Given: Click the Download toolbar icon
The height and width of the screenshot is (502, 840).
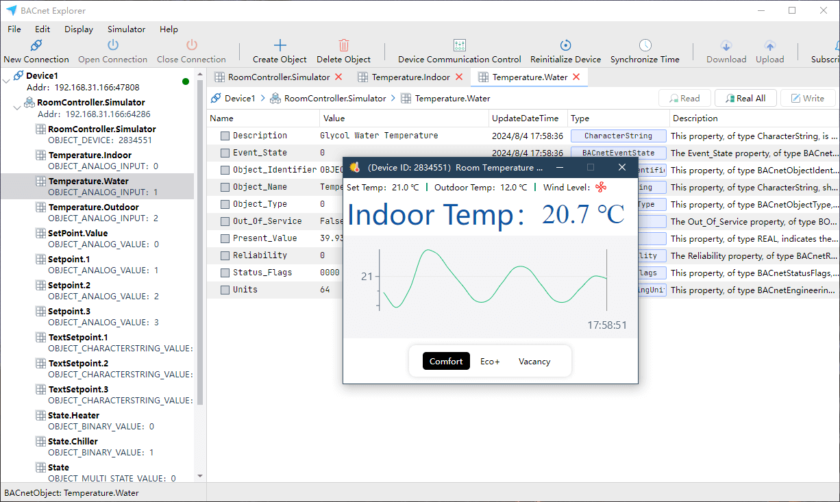Looking at the screenshot, I should tap(726, 46).
